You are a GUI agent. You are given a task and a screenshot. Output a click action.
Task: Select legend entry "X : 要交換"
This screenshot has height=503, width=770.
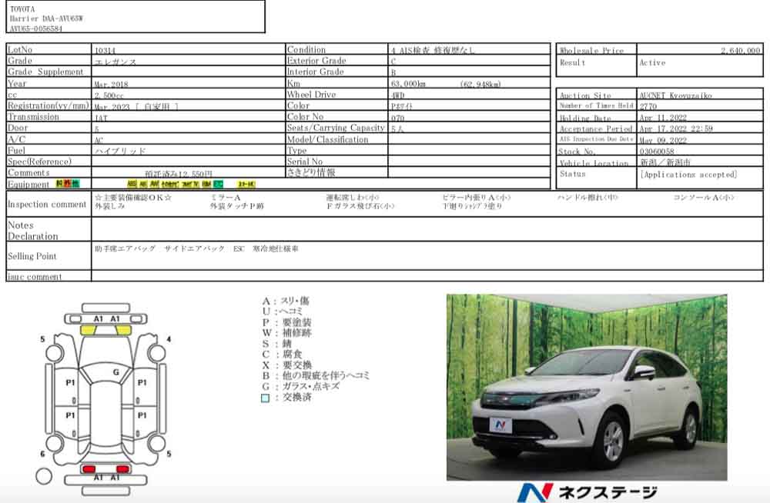(x=286, y=365)
